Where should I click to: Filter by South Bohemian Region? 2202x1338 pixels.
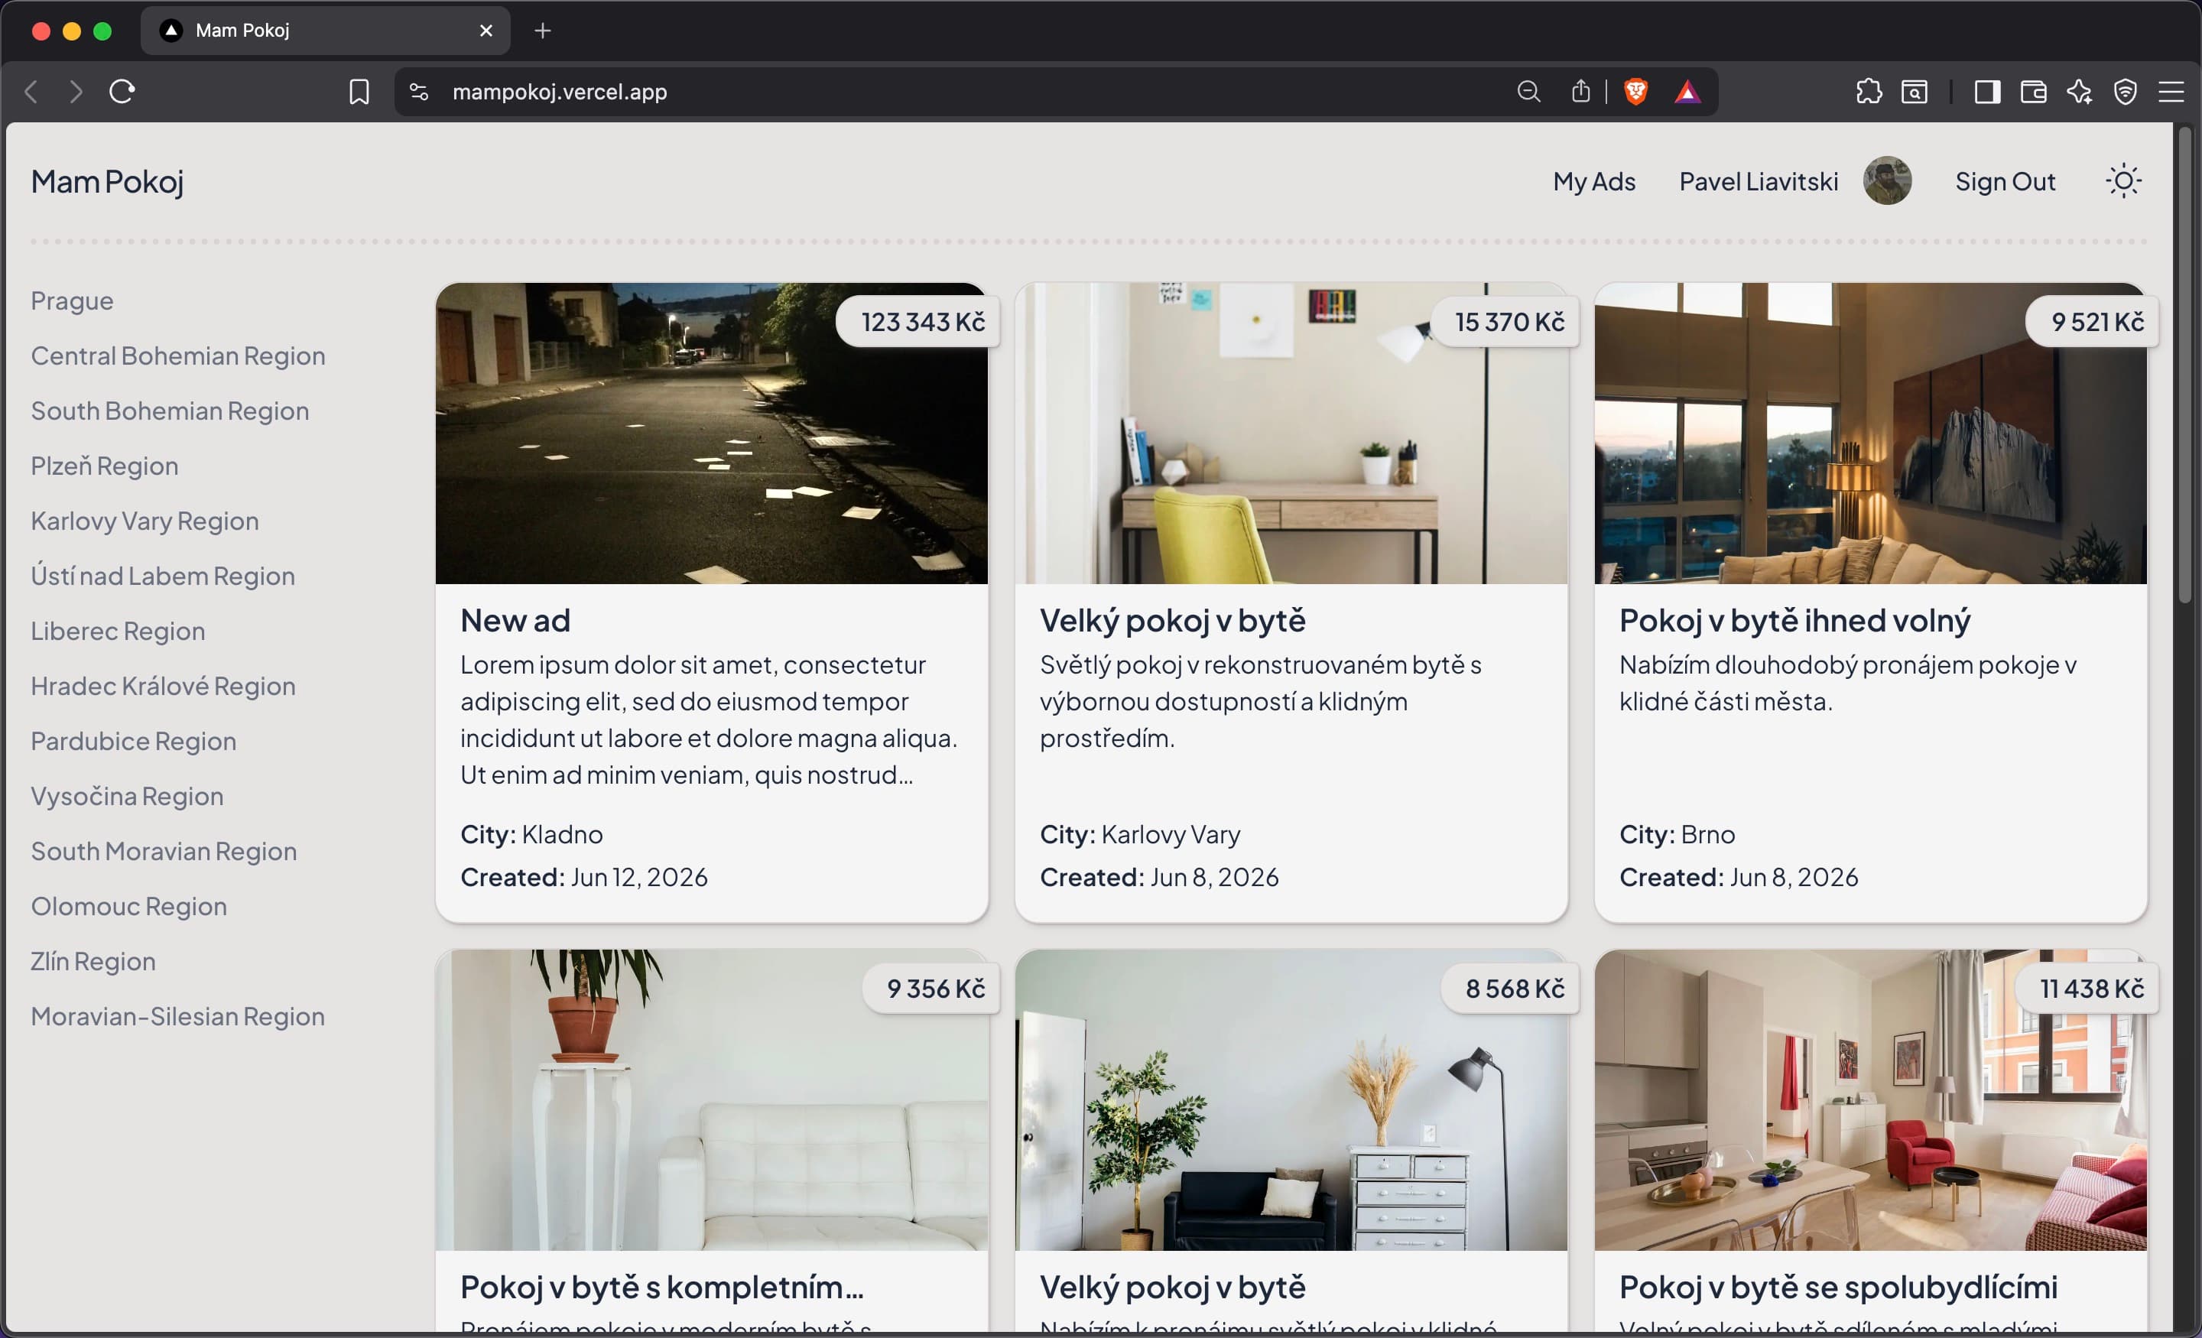(170, 411)
